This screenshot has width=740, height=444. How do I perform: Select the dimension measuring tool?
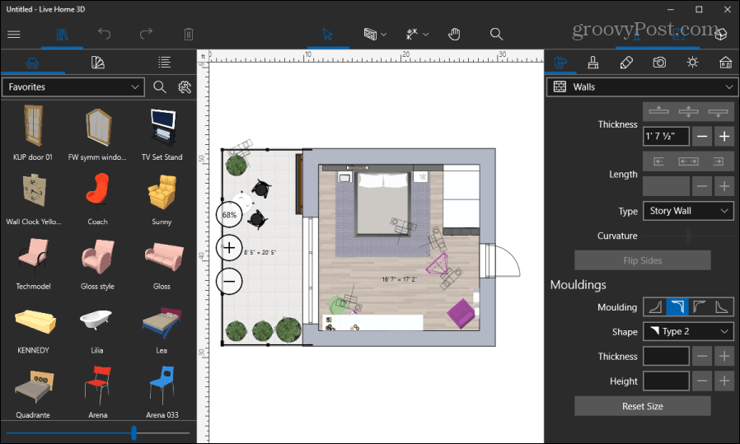tap(412, 34)
